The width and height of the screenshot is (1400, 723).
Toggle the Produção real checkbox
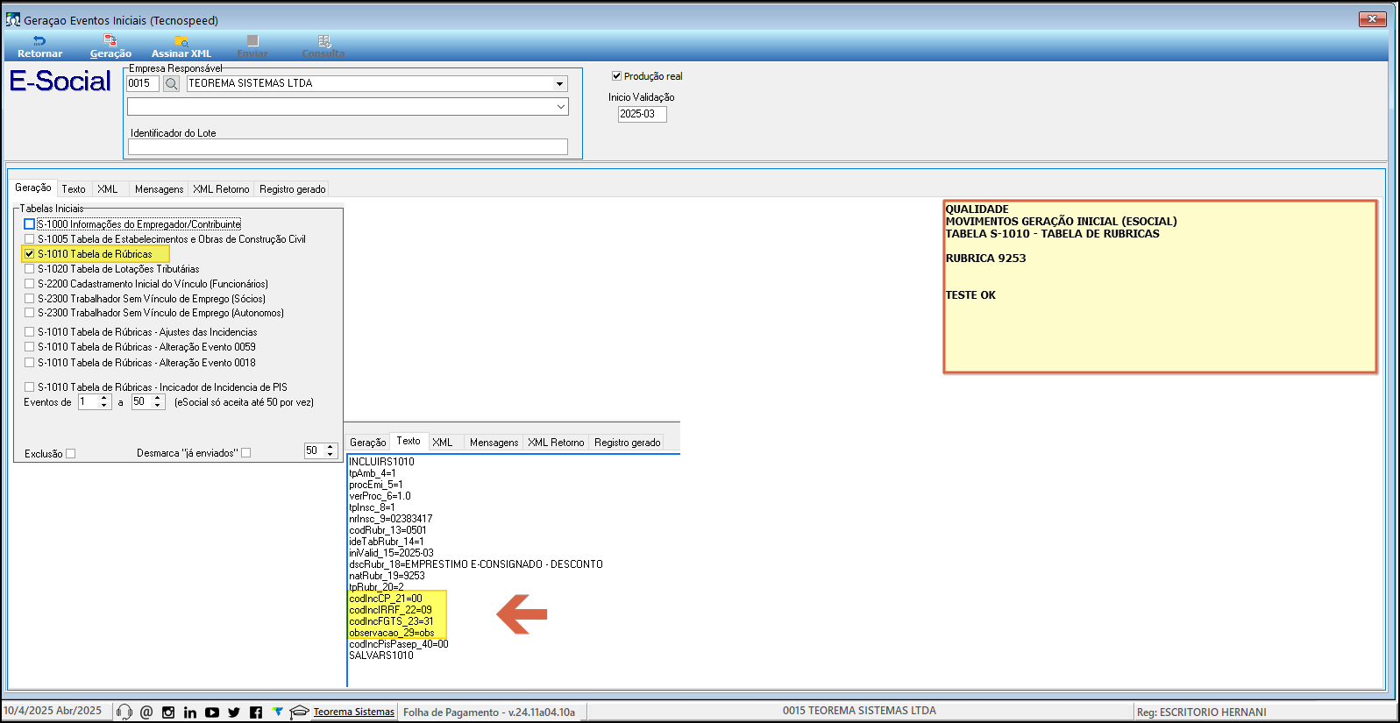tap(616, 76)
